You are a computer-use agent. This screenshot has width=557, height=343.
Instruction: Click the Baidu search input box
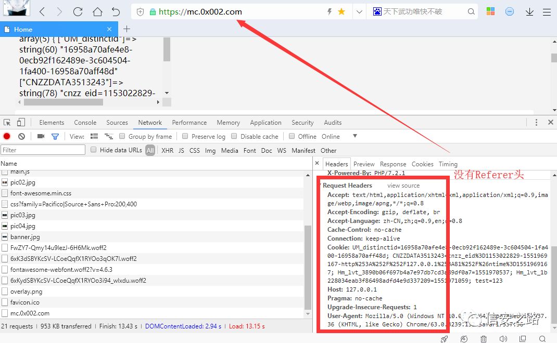423,12
